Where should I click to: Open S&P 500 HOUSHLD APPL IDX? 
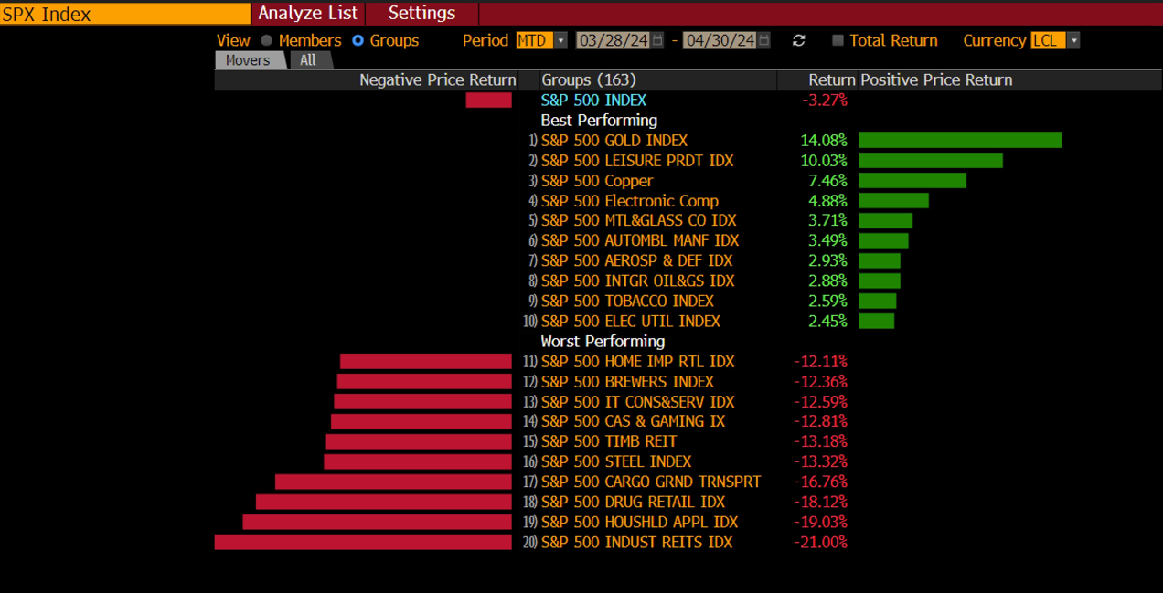coord(639,522)
